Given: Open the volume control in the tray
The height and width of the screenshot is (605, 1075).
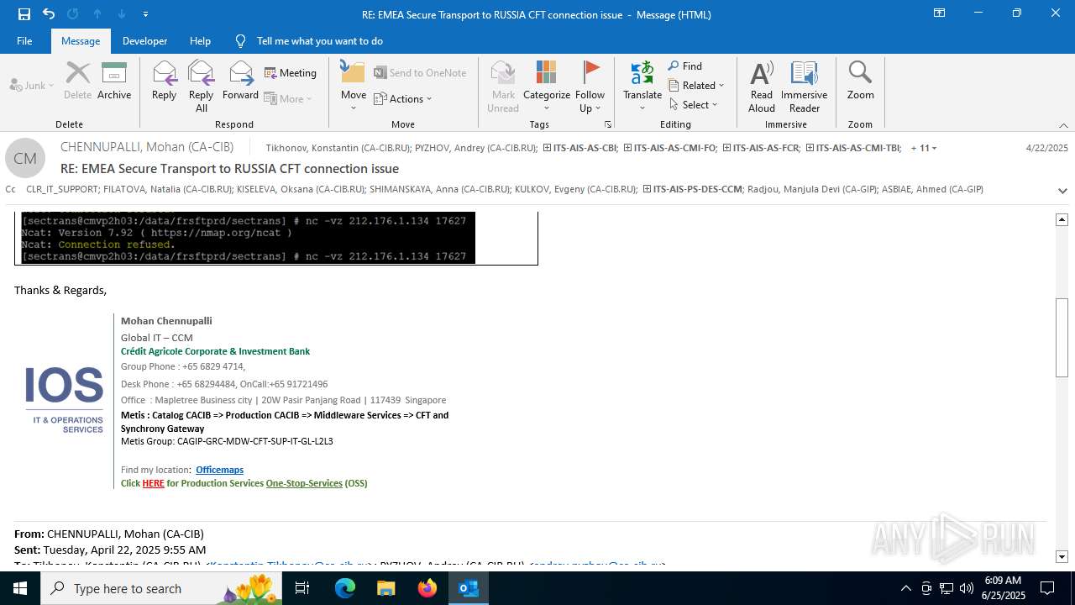Looking at the screenshot, I should pyautogui.click(x=967, y=588).
